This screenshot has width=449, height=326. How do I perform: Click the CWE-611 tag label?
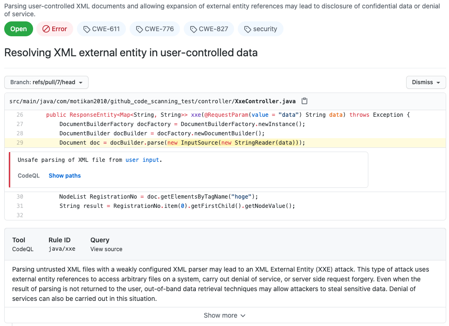tap(101, 29)
